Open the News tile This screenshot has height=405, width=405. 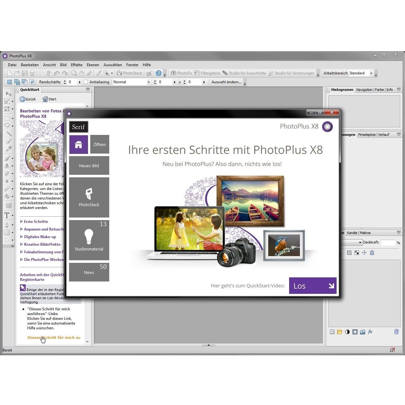pyautogui.click(x=89, y=272)
